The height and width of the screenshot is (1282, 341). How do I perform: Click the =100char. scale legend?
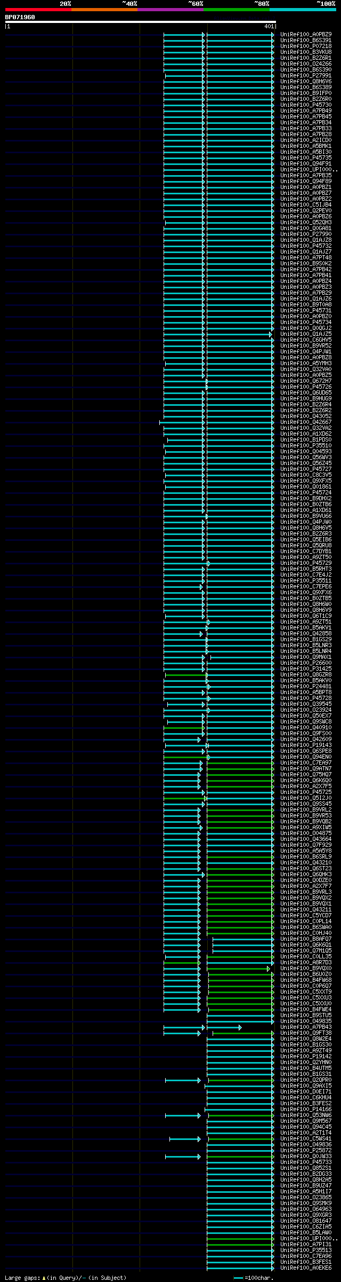coord(254,1278)
